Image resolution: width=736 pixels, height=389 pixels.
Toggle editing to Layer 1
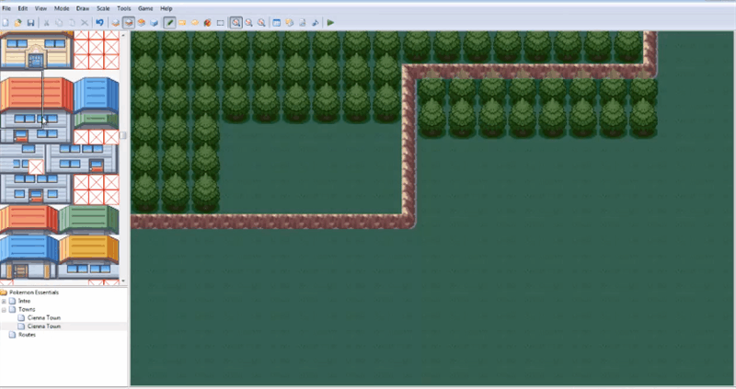tap(115, 21)
